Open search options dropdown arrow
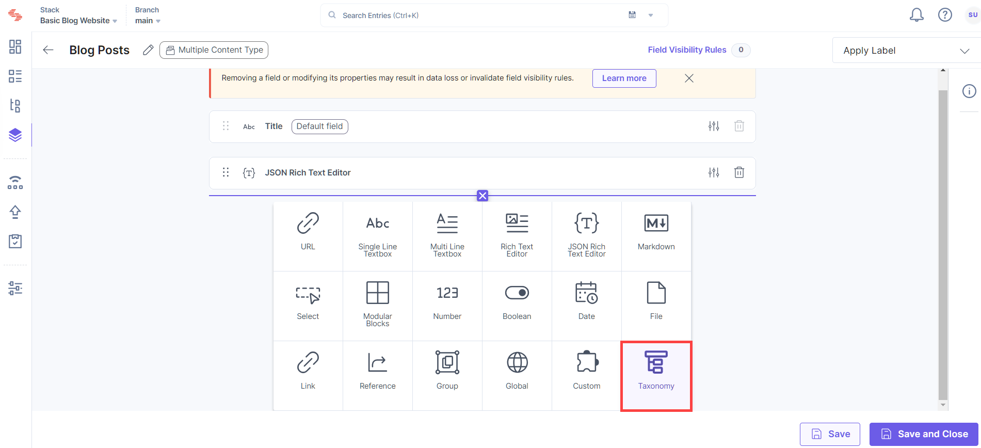Screen dimensions: 981x448 pos(651,15)
